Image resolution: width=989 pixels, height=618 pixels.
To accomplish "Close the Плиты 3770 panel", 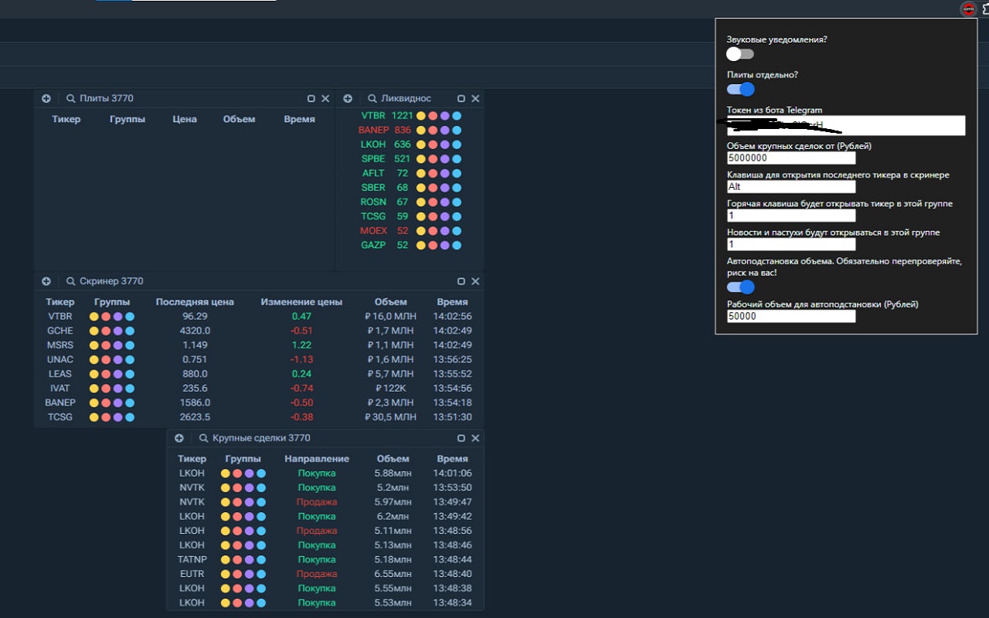I will (x=325, y=99).
